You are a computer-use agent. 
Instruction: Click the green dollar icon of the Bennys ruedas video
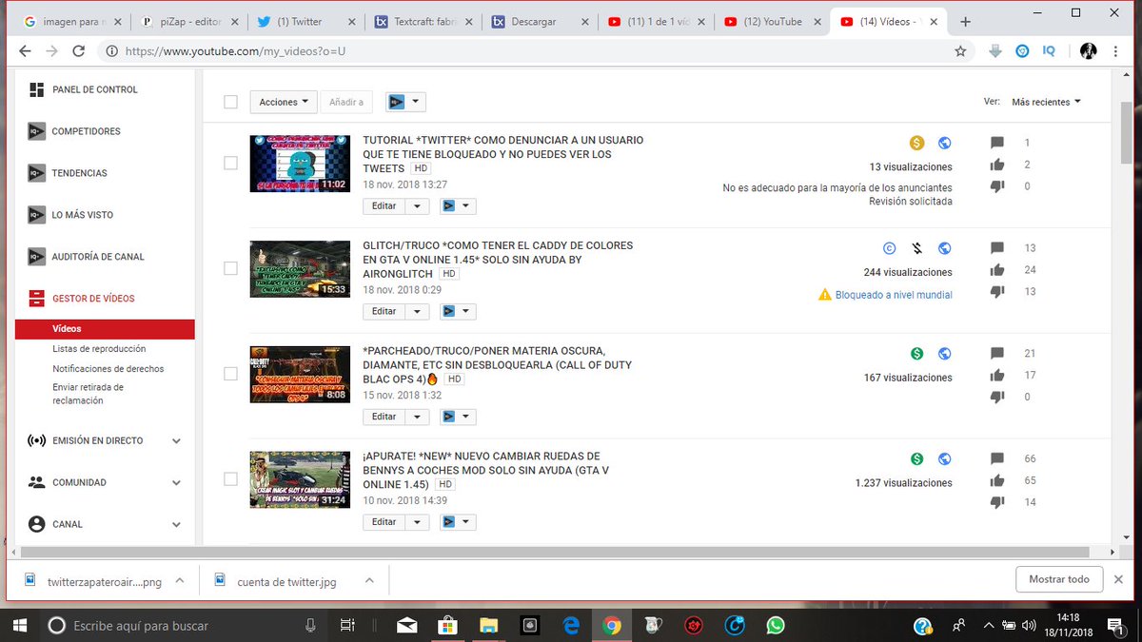pyautogui.click(x=916, y=459)
